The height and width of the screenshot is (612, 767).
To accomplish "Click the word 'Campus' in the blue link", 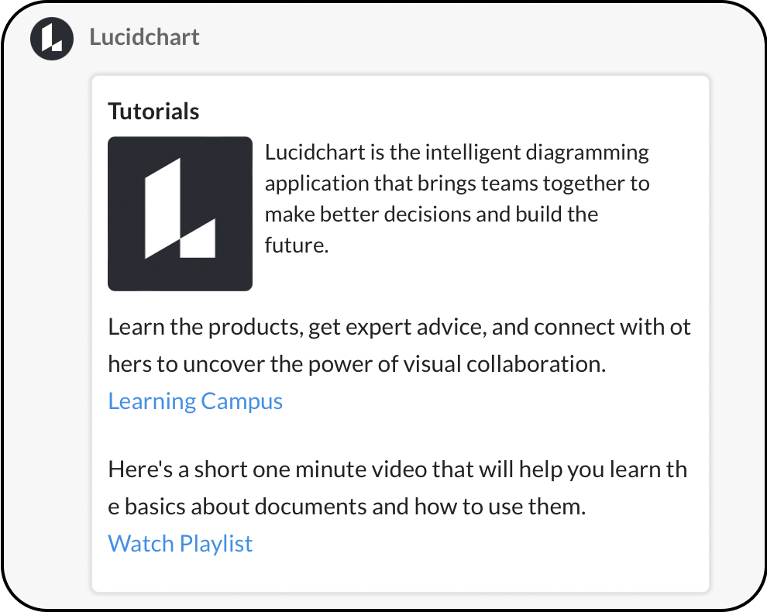I will click(242, 401).
